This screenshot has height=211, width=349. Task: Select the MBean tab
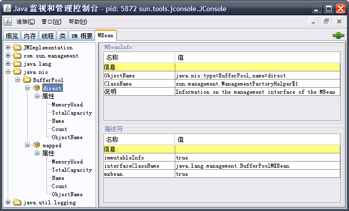[x=105, y=35]
